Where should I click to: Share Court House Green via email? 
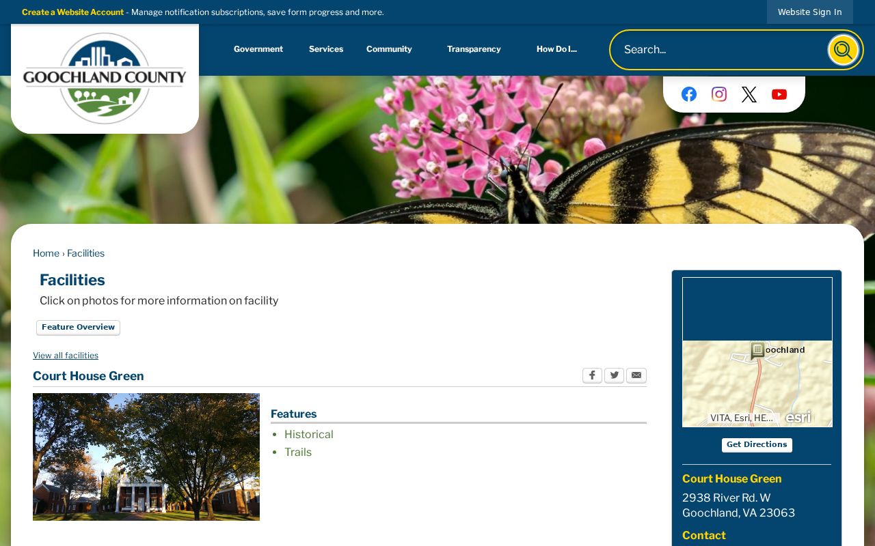click(636, 375)
